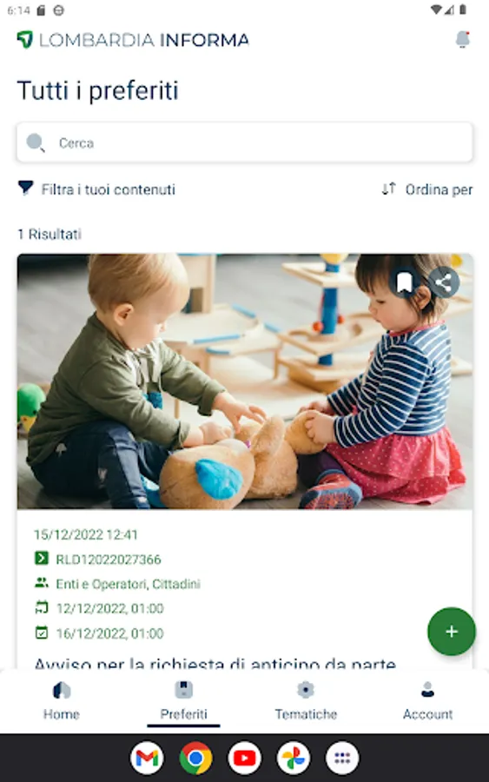Focus the Cerca search field

click(244, 142)
